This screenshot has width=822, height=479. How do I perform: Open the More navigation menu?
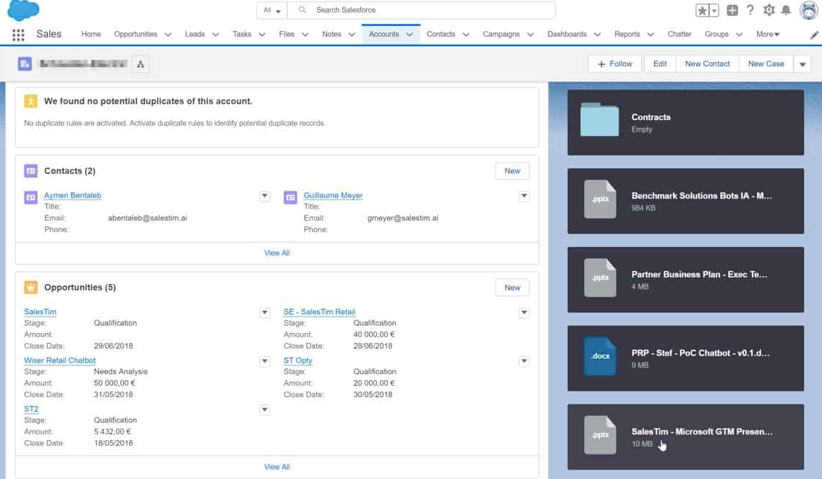[768, 34]
